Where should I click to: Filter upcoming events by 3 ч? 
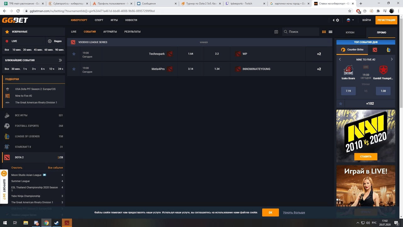pos(34,69)
